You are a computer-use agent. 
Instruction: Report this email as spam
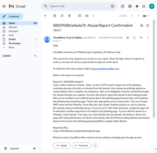click(62, 16)
